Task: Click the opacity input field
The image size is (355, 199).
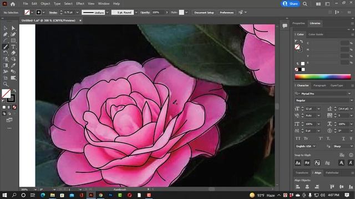Action: [x=158, y=12]
